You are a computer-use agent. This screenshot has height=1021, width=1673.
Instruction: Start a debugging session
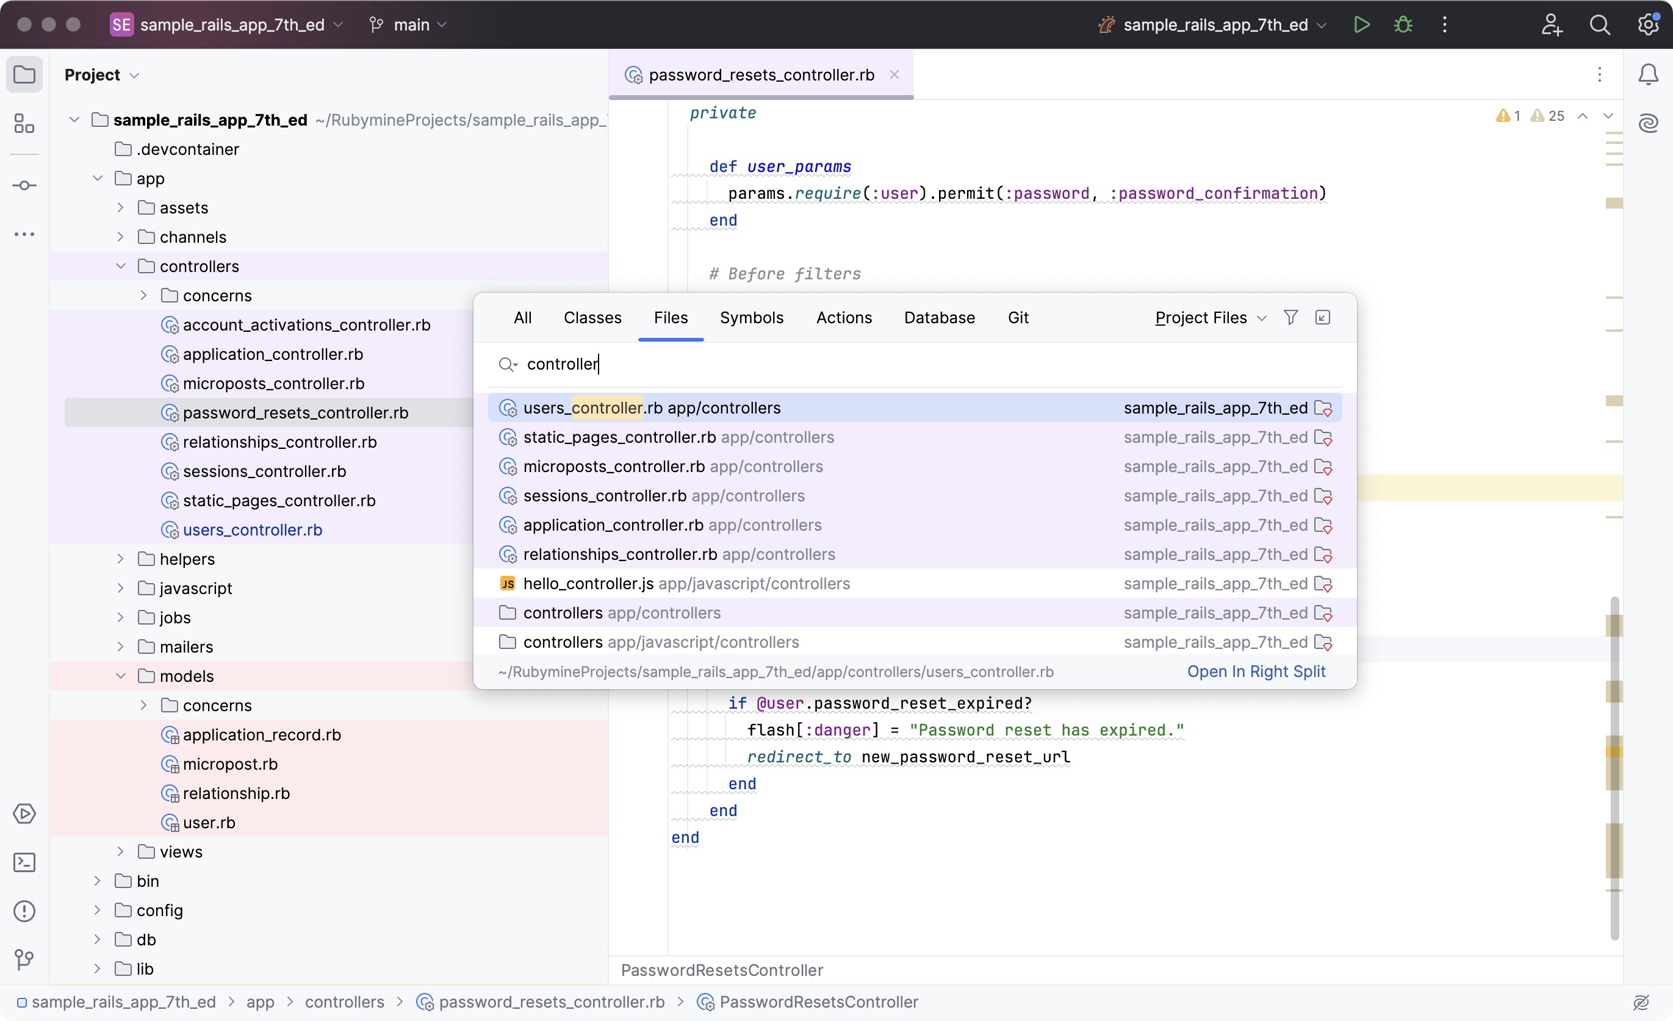[1403, 24]
